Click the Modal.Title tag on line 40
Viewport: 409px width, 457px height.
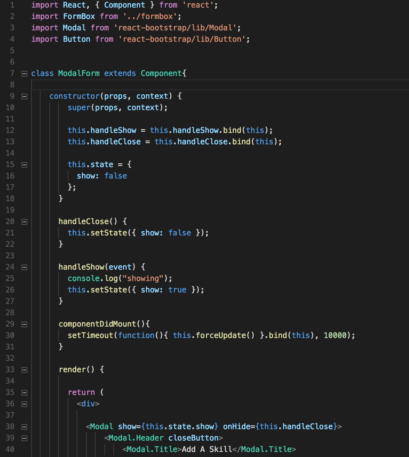[x=152, y=449]
